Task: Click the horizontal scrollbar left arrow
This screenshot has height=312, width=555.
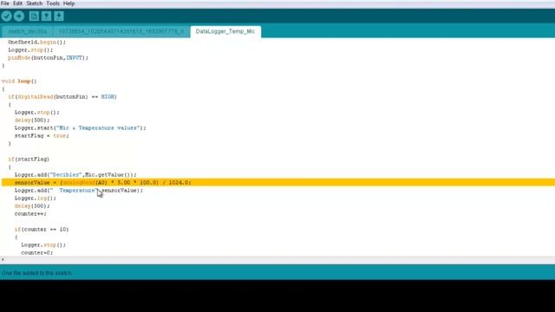Action: click(3, 260)
